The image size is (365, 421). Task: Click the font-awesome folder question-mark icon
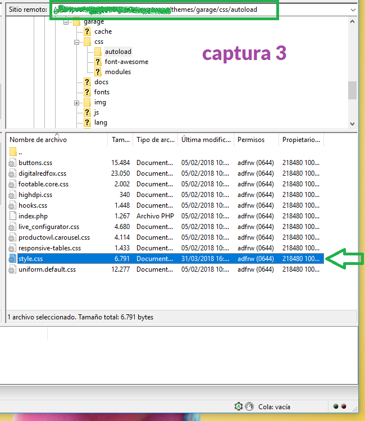pyautogui.click(x=98, y=62)
